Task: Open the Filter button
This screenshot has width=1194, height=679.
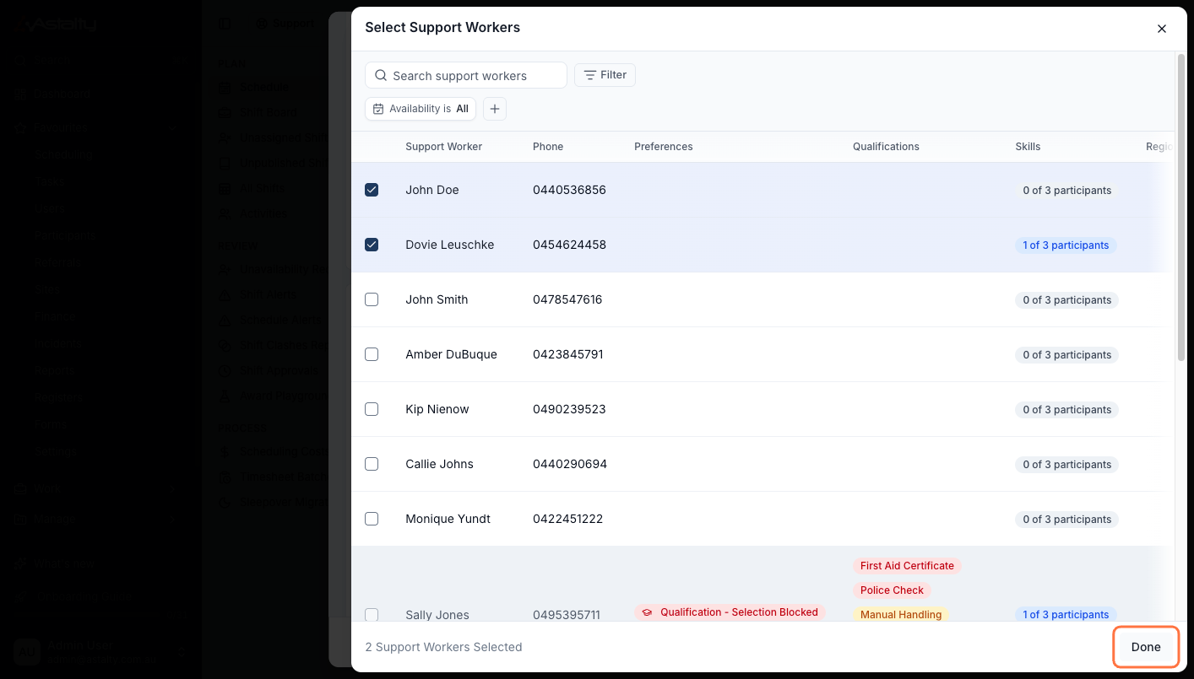Action: click(605, 75)
